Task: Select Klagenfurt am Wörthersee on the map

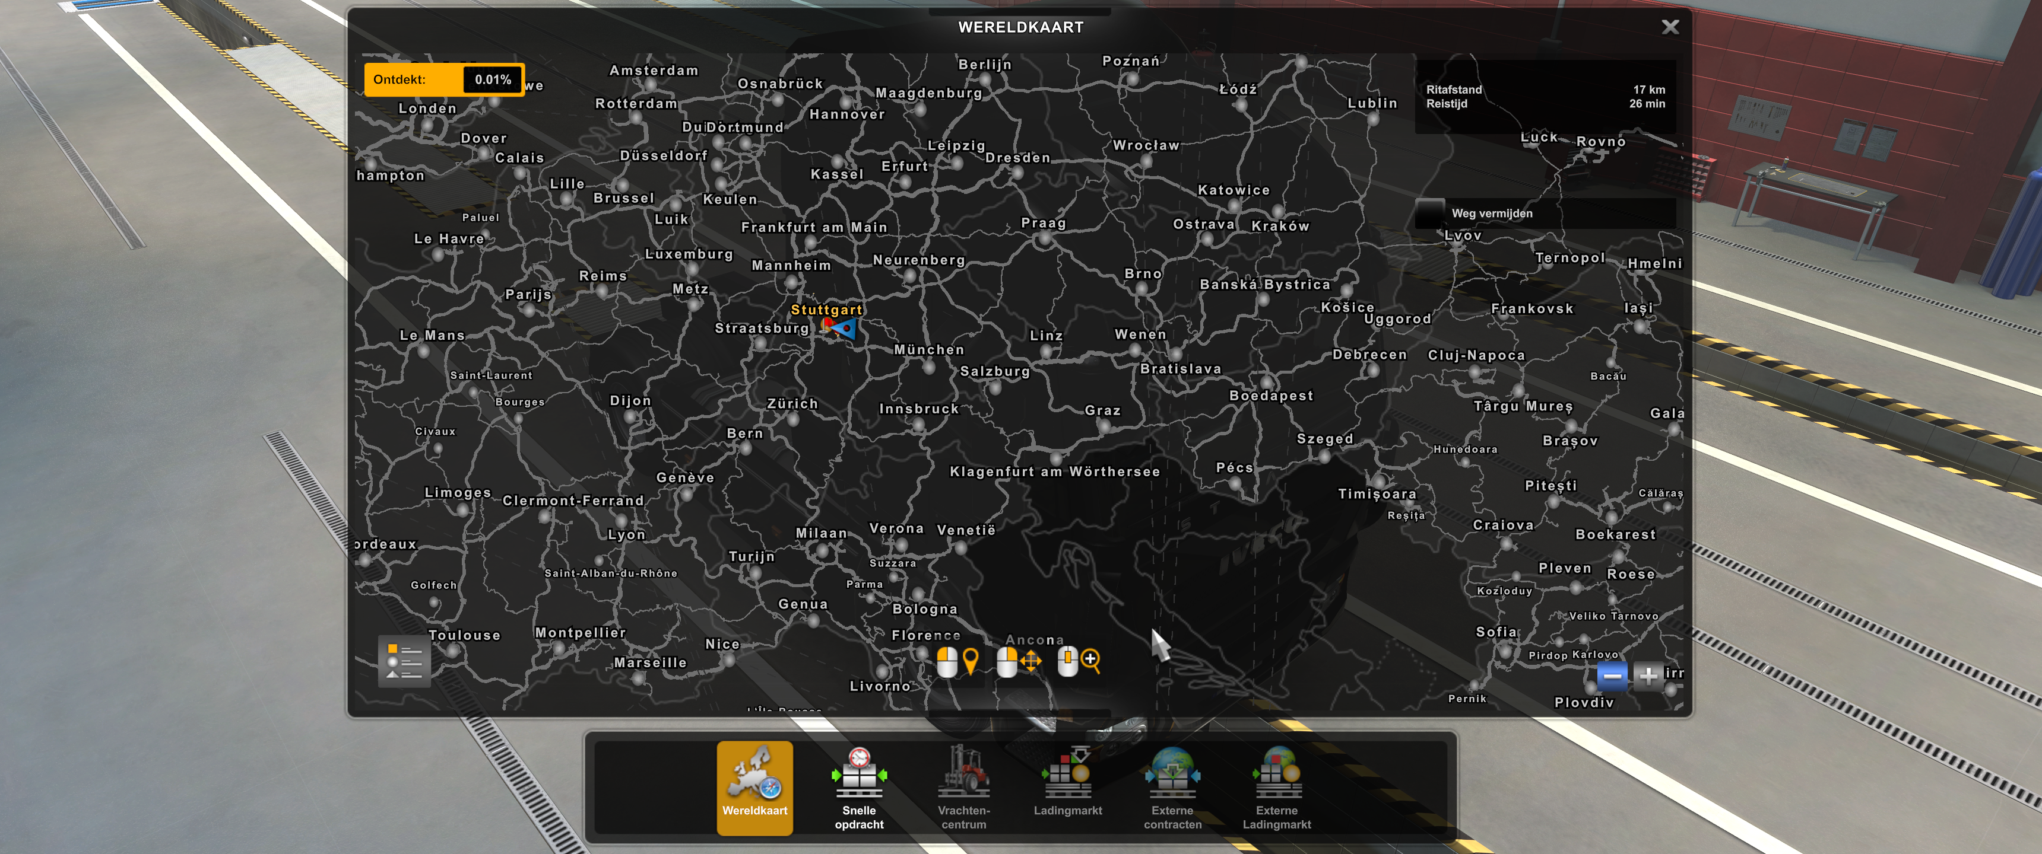Action: [1055, 471]
